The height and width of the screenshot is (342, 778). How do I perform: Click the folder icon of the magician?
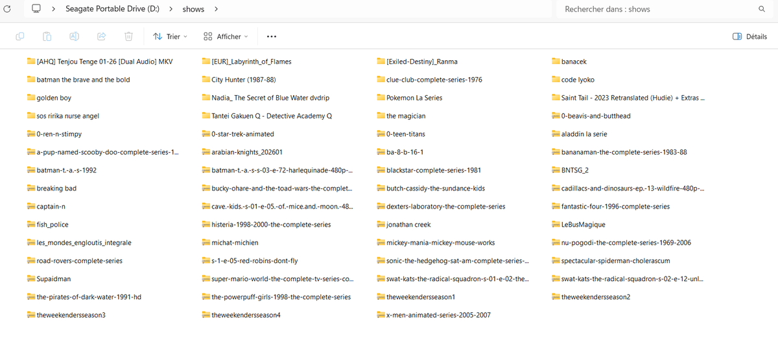(381, 116)
